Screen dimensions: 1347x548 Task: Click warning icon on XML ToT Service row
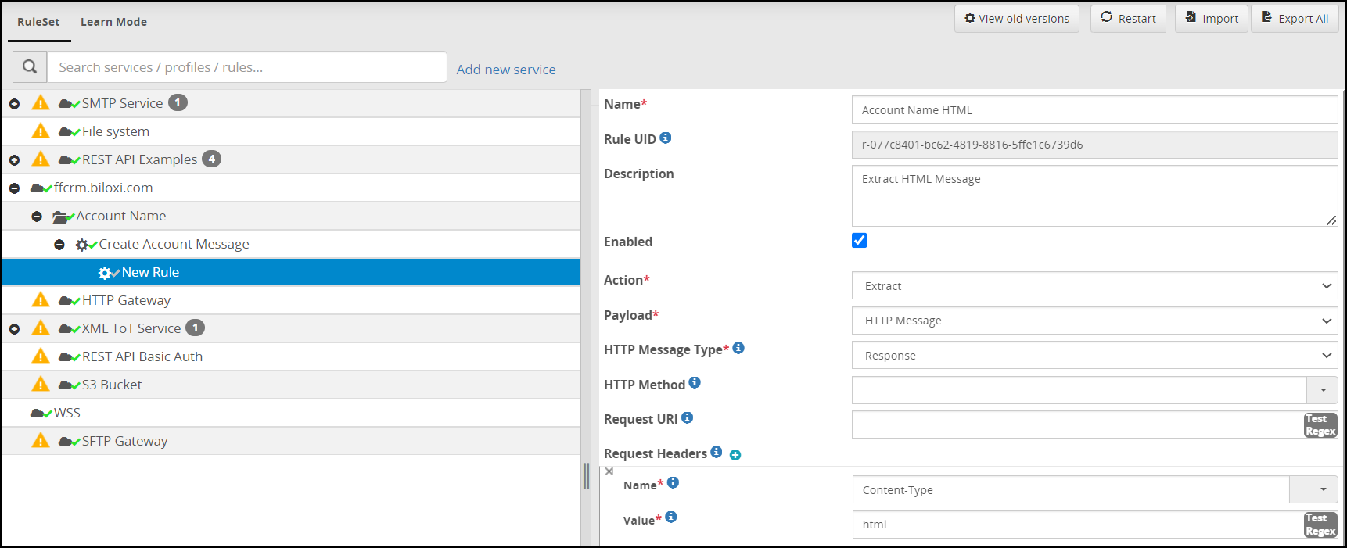pos(41,328)
